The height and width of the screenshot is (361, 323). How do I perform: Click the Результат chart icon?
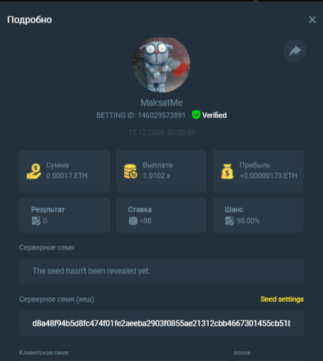click(36, 221)
